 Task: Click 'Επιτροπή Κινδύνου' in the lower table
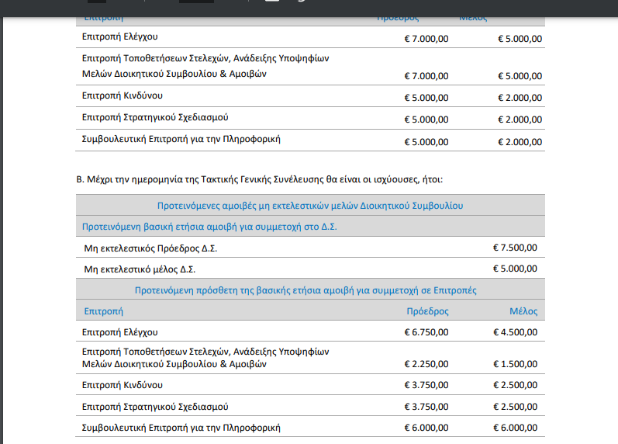pyautogui.click(x=123, y=385)
